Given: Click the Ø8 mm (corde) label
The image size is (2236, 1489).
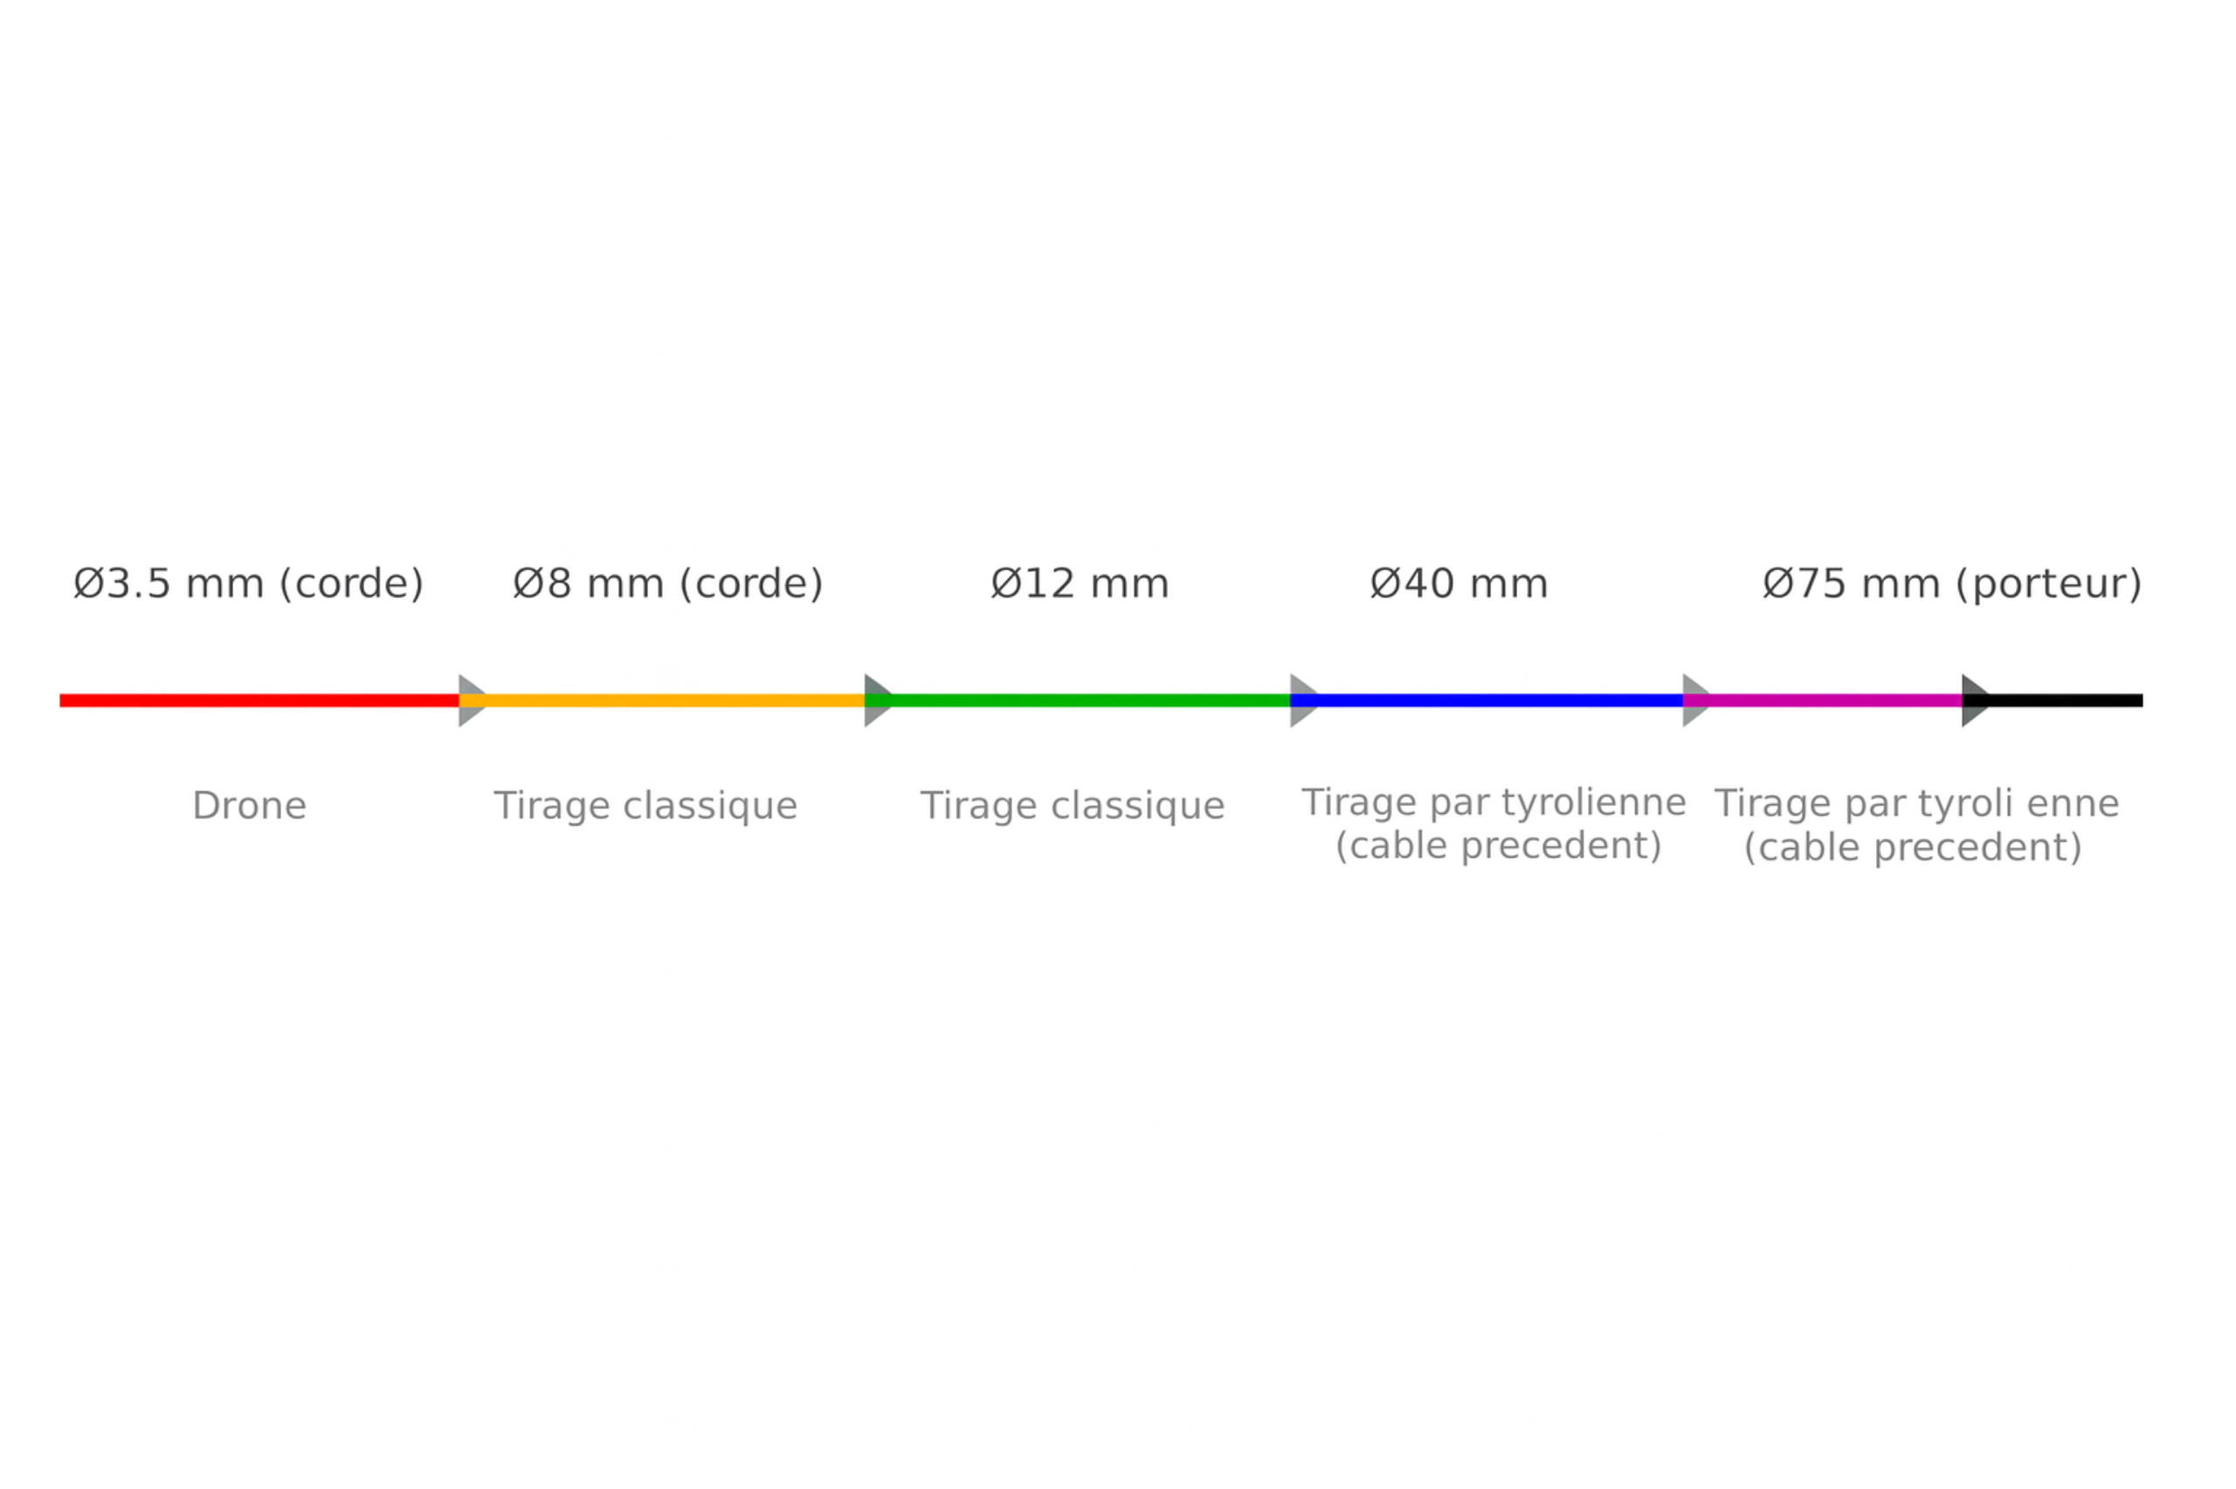Looking at the screenshot, I should coord(668,584).
